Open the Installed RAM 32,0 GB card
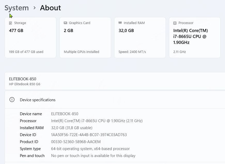Image resolution: width=225 pixels, height=164 pixels. tap(140, 38)
